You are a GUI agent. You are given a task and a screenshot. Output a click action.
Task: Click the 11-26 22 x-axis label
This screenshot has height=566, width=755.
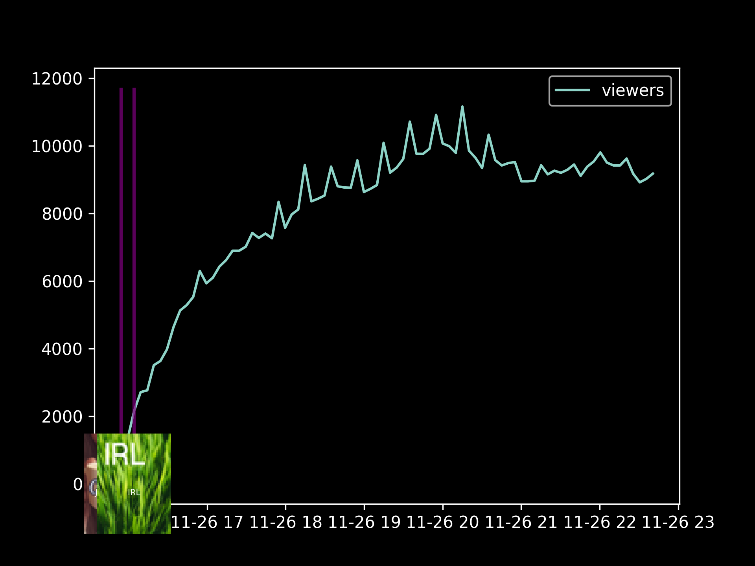point(600,523)
